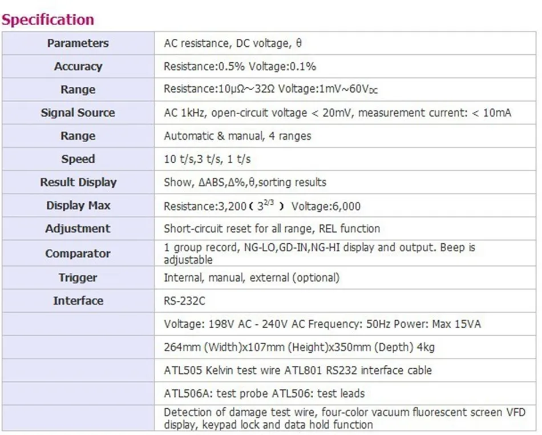Click the Specification heading
This screenshot has width=542, height=435.
[48, 20]
